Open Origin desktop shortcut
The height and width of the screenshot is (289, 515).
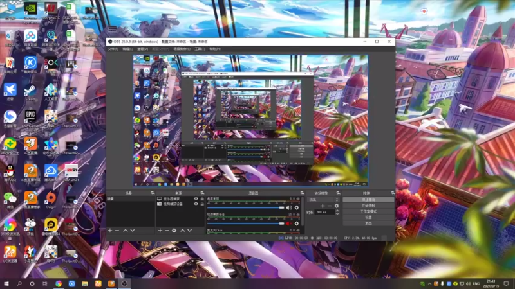pos(51,200)
